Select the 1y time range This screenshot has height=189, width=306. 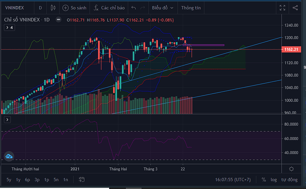[18, 180]
